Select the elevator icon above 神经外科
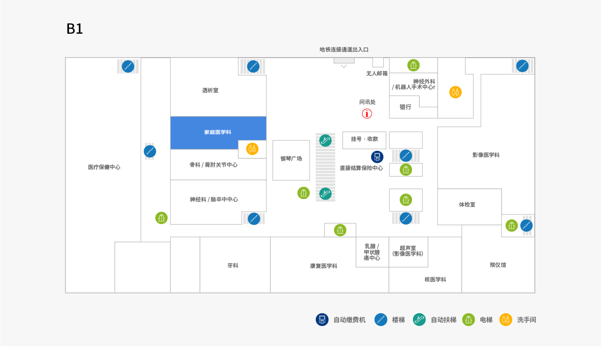The height and width of the screenshot is (347, 601). [413, 65]
